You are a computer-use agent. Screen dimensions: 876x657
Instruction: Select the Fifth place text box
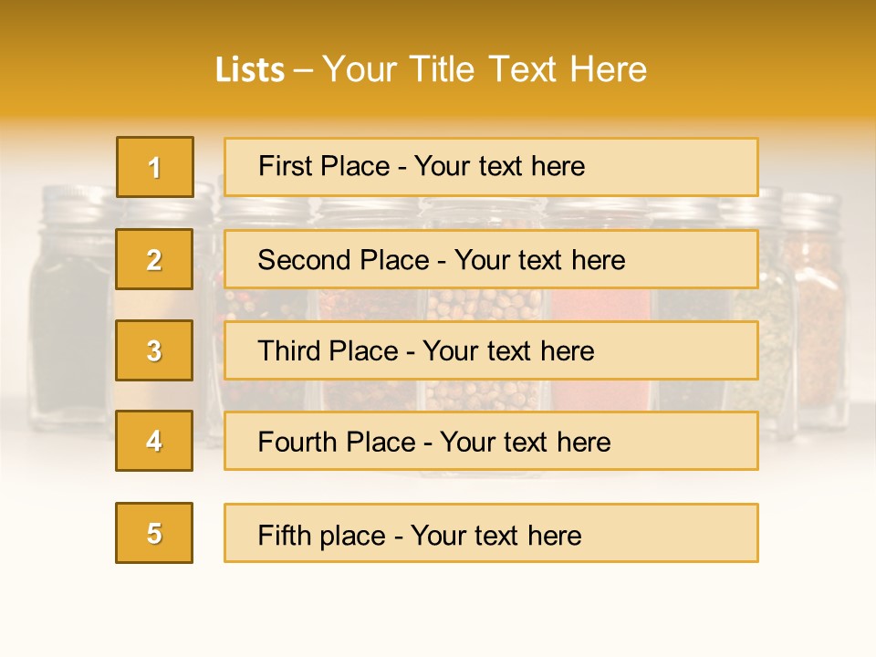[x=491, y=533]
